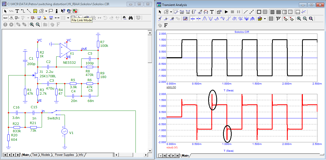Click the v(in) (V) plot label
The height and width of the screenshot is (160, 326).
(x=171, y=87)
